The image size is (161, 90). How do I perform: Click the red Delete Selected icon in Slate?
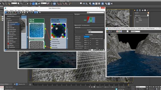click(15, 12)
